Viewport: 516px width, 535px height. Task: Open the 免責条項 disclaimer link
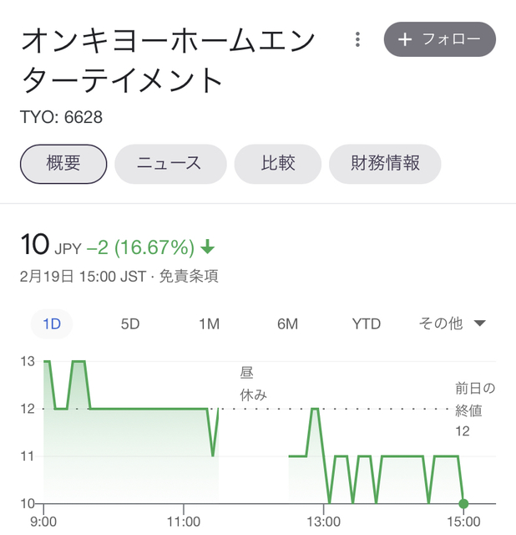pyautogui.click(x=189, y=276)
